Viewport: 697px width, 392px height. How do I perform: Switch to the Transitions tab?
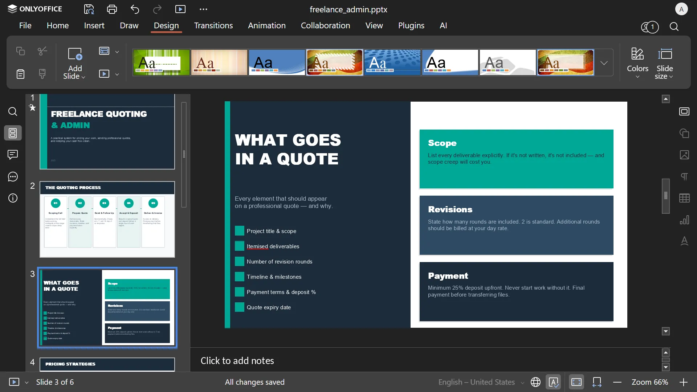pos(213,25)
